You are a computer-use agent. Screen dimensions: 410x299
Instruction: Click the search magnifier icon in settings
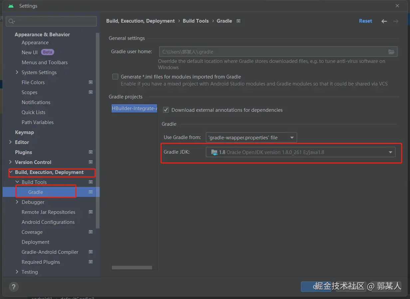(x=12, y=21)
